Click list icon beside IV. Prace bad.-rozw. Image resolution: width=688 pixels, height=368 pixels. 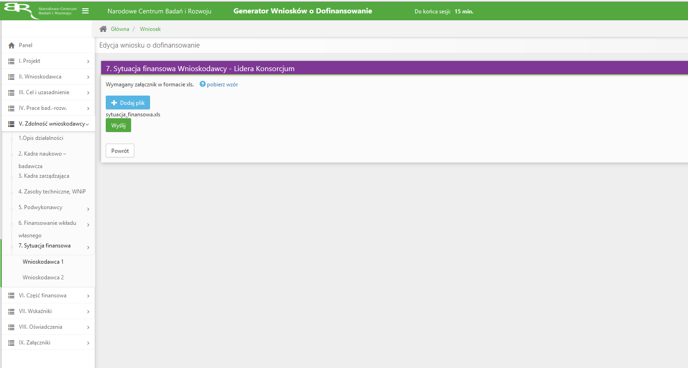pyautogui.click(x=12, y=108)
